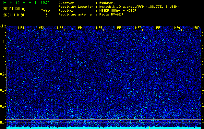Screen dimensions: 204x129
Task: Select the 1.00f version label
Action: click(x=45, y=2)
